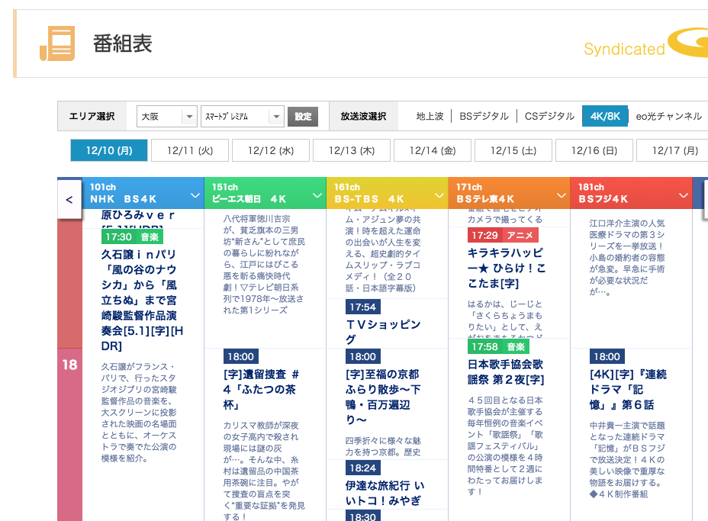
Task: Open the 181ch BSフジ4K header
Action: click(x=631, y=193)
